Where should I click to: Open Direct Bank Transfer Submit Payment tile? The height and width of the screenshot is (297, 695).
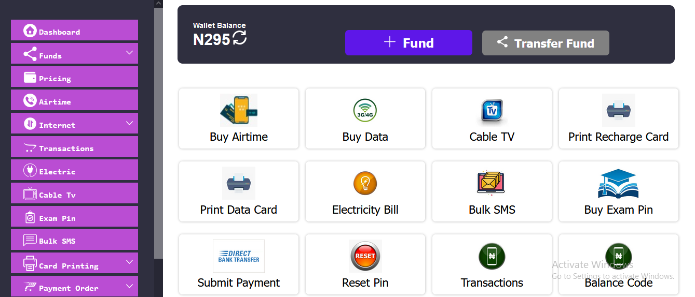pos(239,264)
